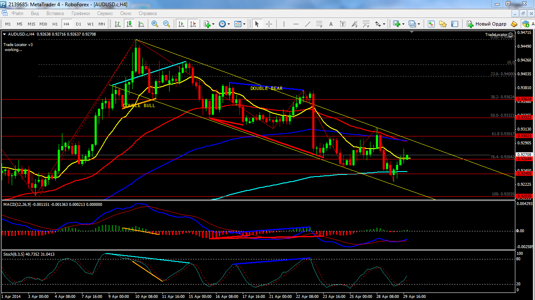535x300 pixels.
Task: Switch chart to Japanese candlesticks
Action: 129,24
